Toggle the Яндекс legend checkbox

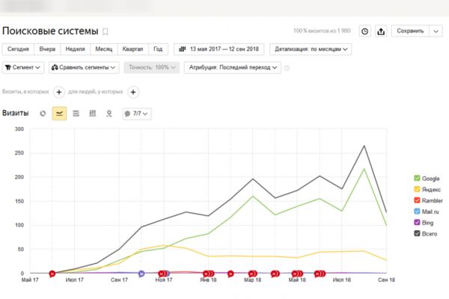click(x=417, y=189)
